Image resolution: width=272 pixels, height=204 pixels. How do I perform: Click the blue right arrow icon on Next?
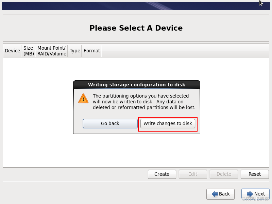pos(250,194)
